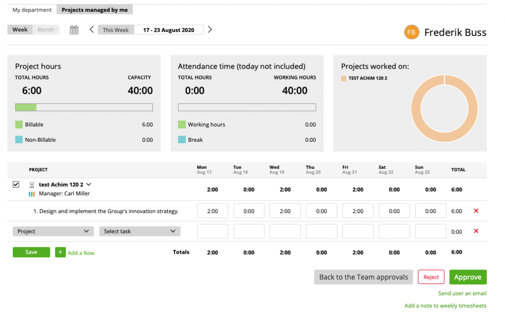Open the calendar picker icon
Screen dimensions: 505x314
coord(74,30)
